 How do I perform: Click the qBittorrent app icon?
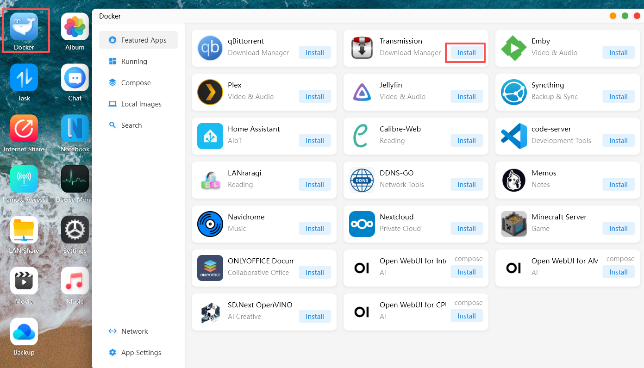(x=210, y=48)
